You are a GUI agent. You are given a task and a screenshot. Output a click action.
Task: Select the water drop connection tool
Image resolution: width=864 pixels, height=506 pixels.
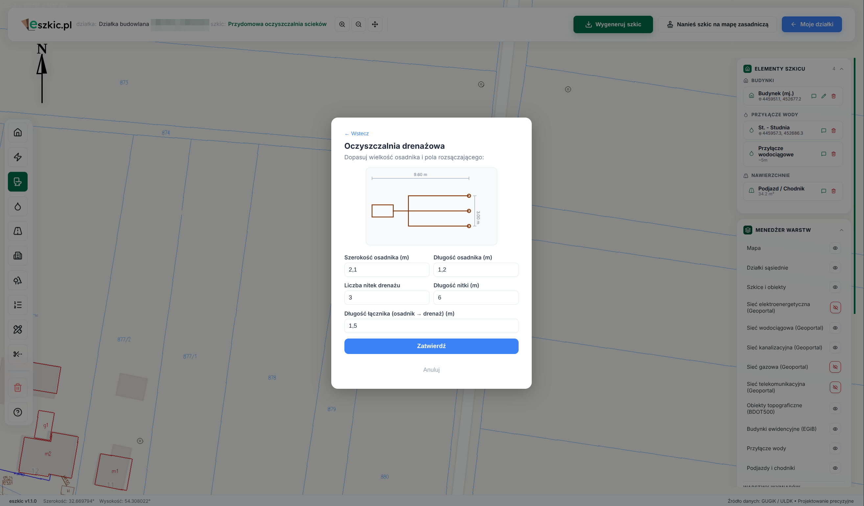[x=18, y=206]
